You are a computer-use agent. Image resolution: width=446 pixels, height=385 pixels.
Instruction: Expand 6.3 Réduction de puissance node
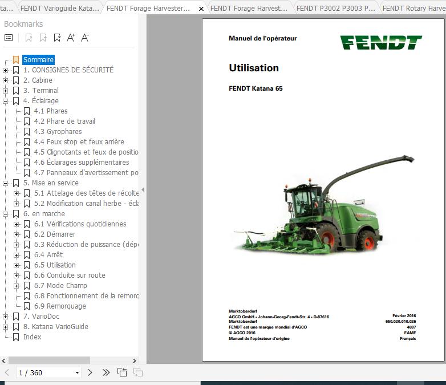16,245
